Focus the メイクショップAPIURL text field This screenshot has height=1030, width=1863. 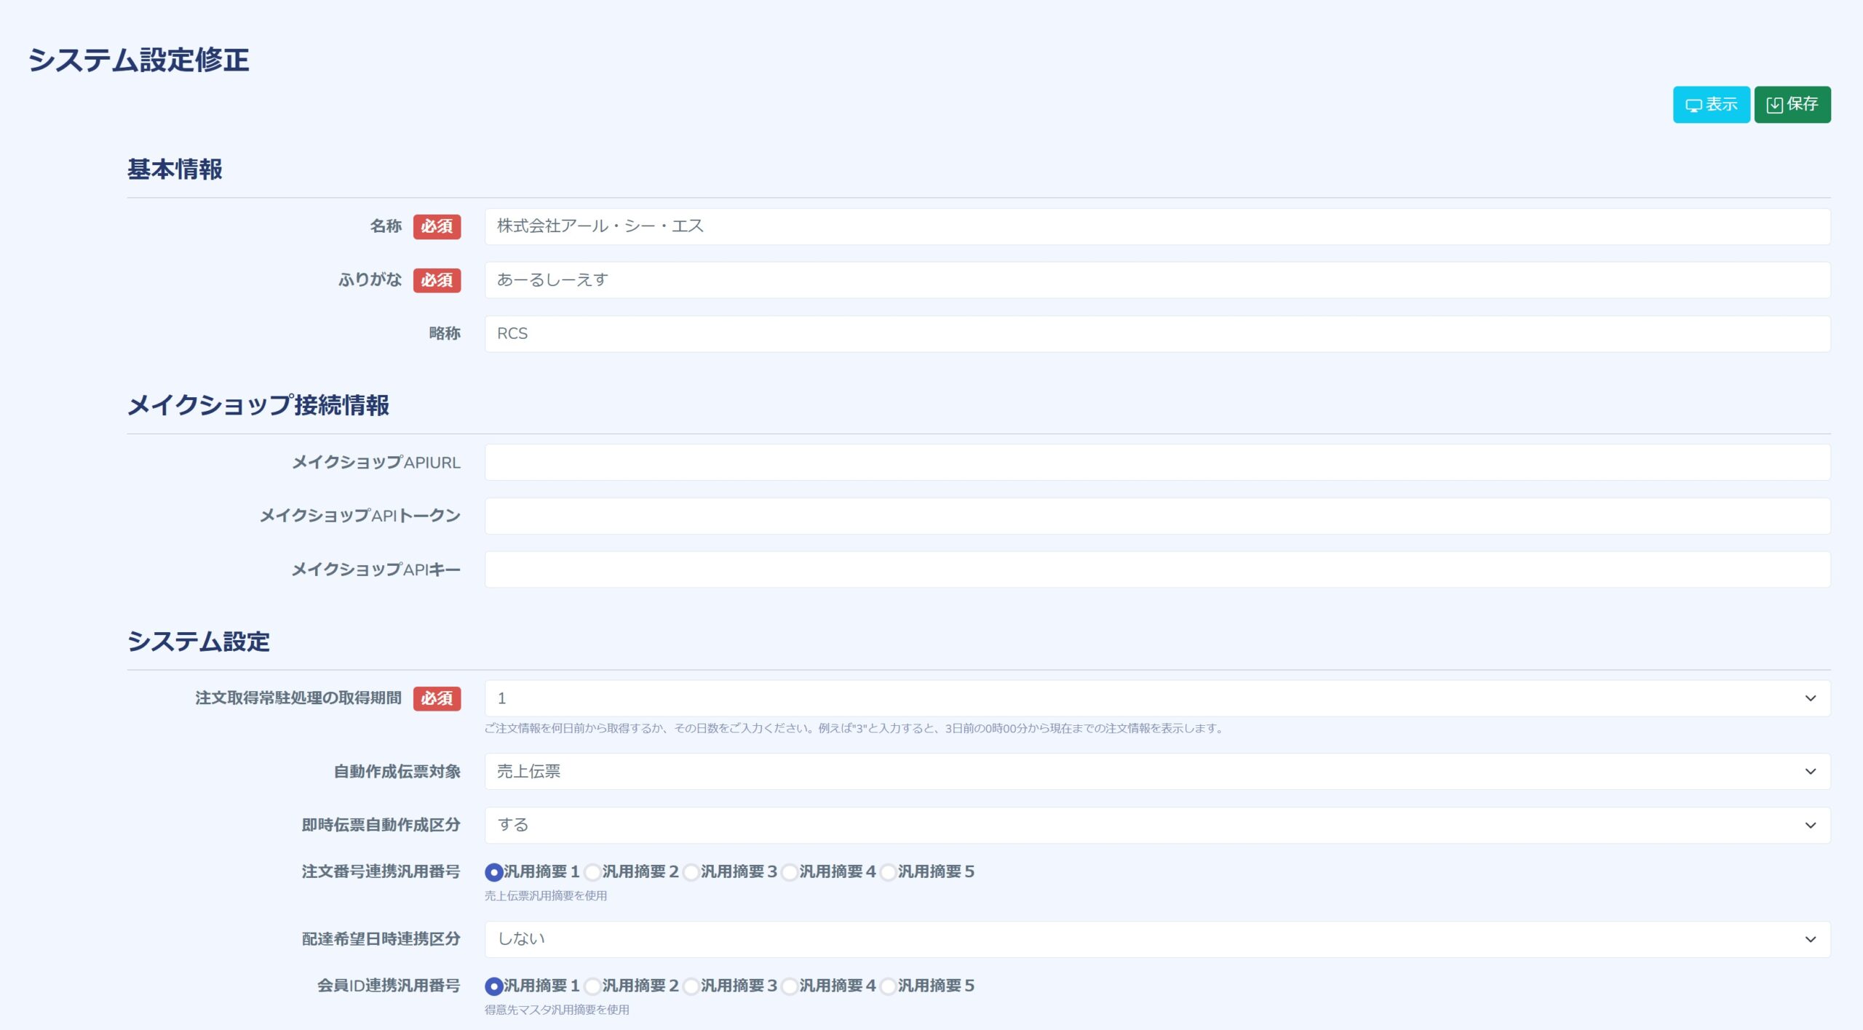(x=1156, y=463)
